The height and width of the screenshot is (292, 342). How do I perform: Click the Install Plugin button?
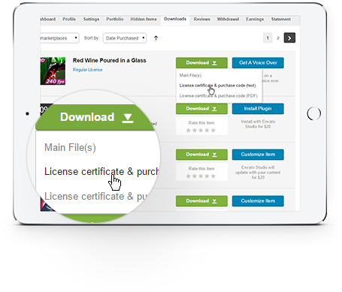(x=258, y=109)
